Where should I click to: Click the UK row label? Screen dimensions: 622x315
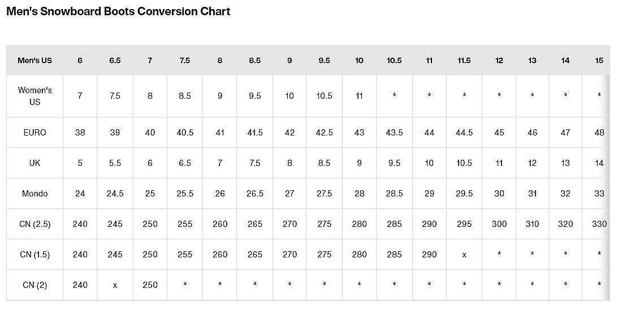[x=34, y=163]
